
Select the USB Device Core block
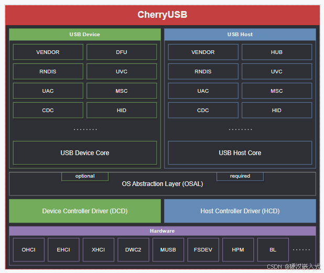pyautogui.click(x=85, y=153)
